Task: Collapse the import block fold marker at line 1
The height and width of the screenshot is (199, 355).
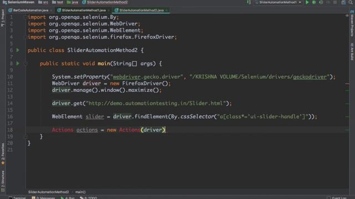Action: (x=26, y=17)
